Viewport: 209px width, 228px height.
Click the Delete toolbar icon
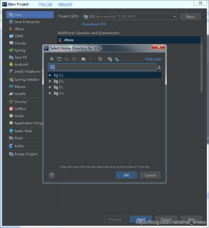(91, 59)
